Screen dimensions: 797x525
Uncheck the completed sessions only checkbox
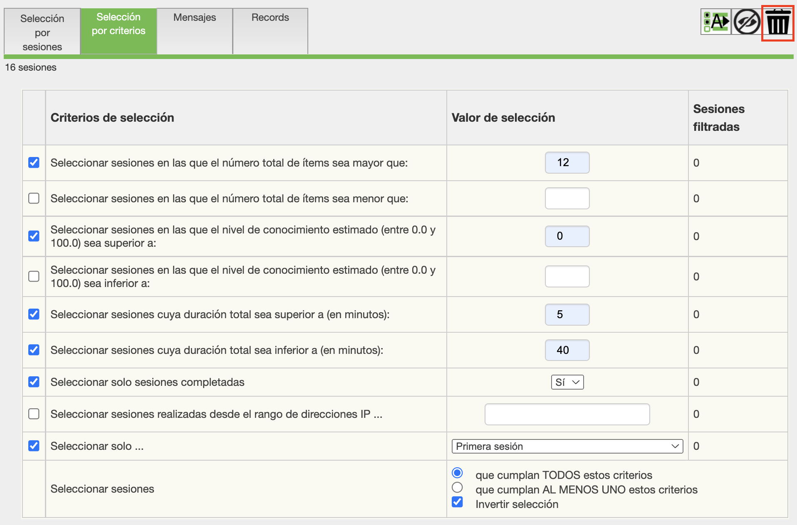point(34,382)
